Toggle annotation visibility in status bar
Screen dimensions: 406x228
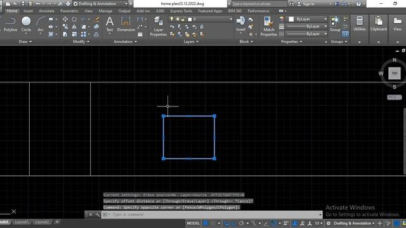point(294,223)
